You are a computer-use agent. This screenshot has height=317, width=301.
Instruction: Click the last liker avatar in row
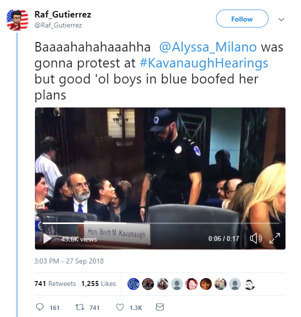pyautogui.click(x=250, y=283)
